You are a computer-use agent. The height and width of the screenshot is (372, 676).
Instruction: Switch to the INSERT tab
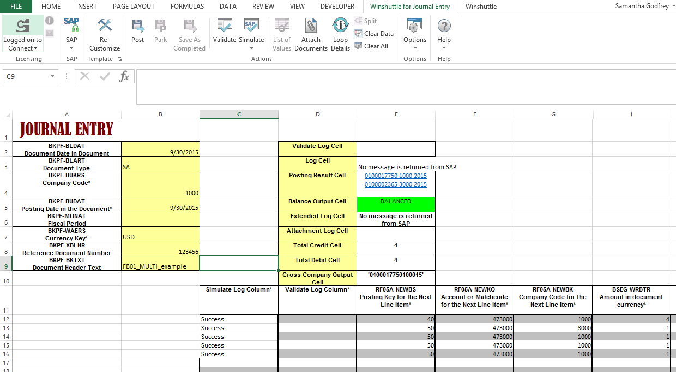pyautogui.click(x=87, y=7)
